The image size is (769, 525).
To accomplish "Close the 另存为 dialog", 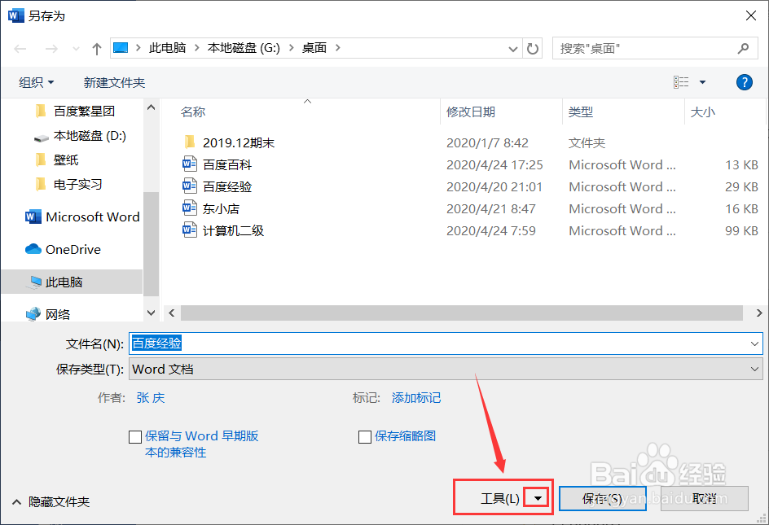I will point(750,15).
